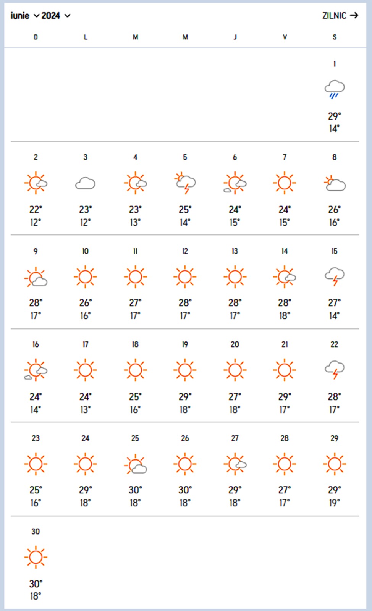Screen dimensions: 372x611
Task: Select the mostly cloudy icon on June 8
Action: (x=334, y=184)
